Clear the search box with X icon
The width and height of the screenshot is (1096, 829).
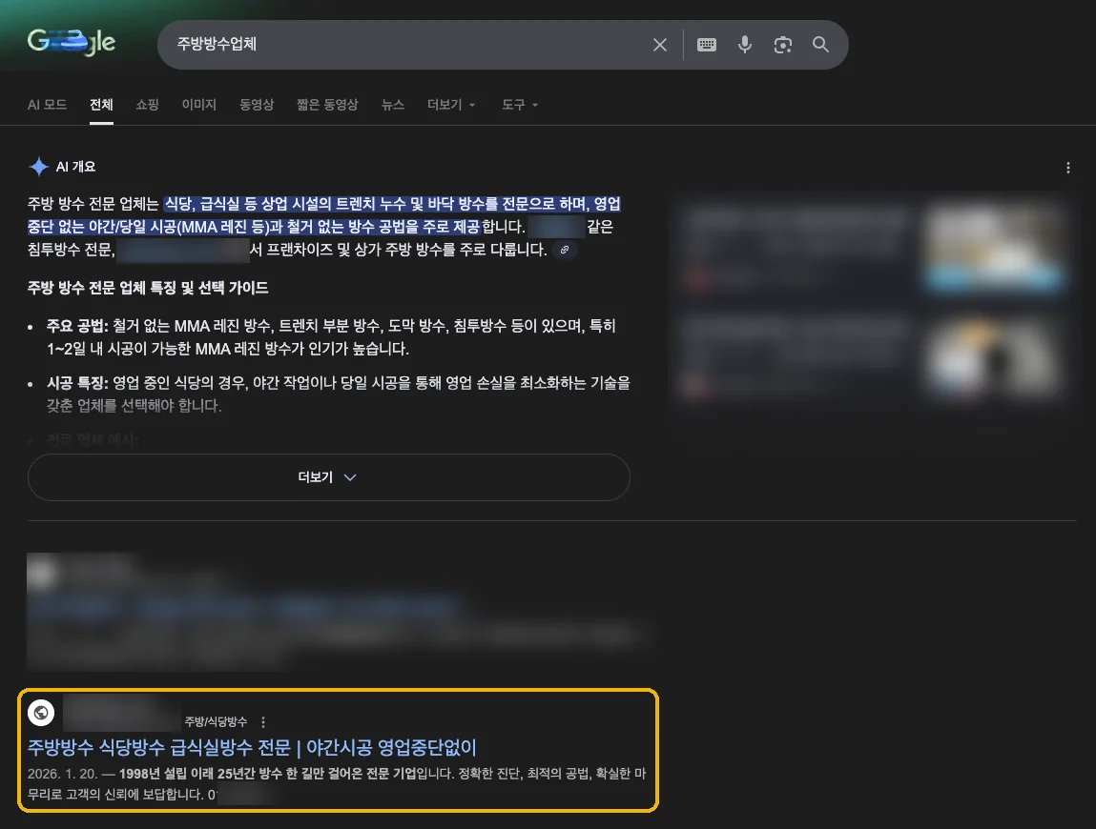pos(659,45)
